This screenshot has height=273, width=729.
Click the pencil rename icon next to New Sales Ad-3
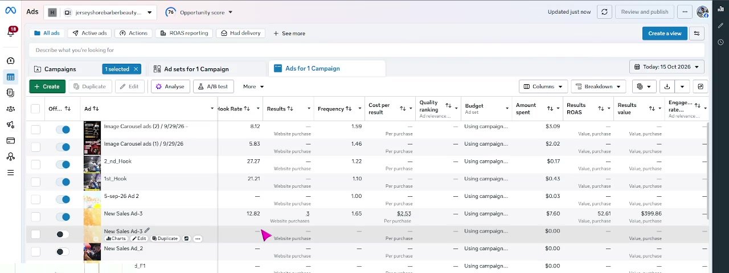[x=147, y=230]
